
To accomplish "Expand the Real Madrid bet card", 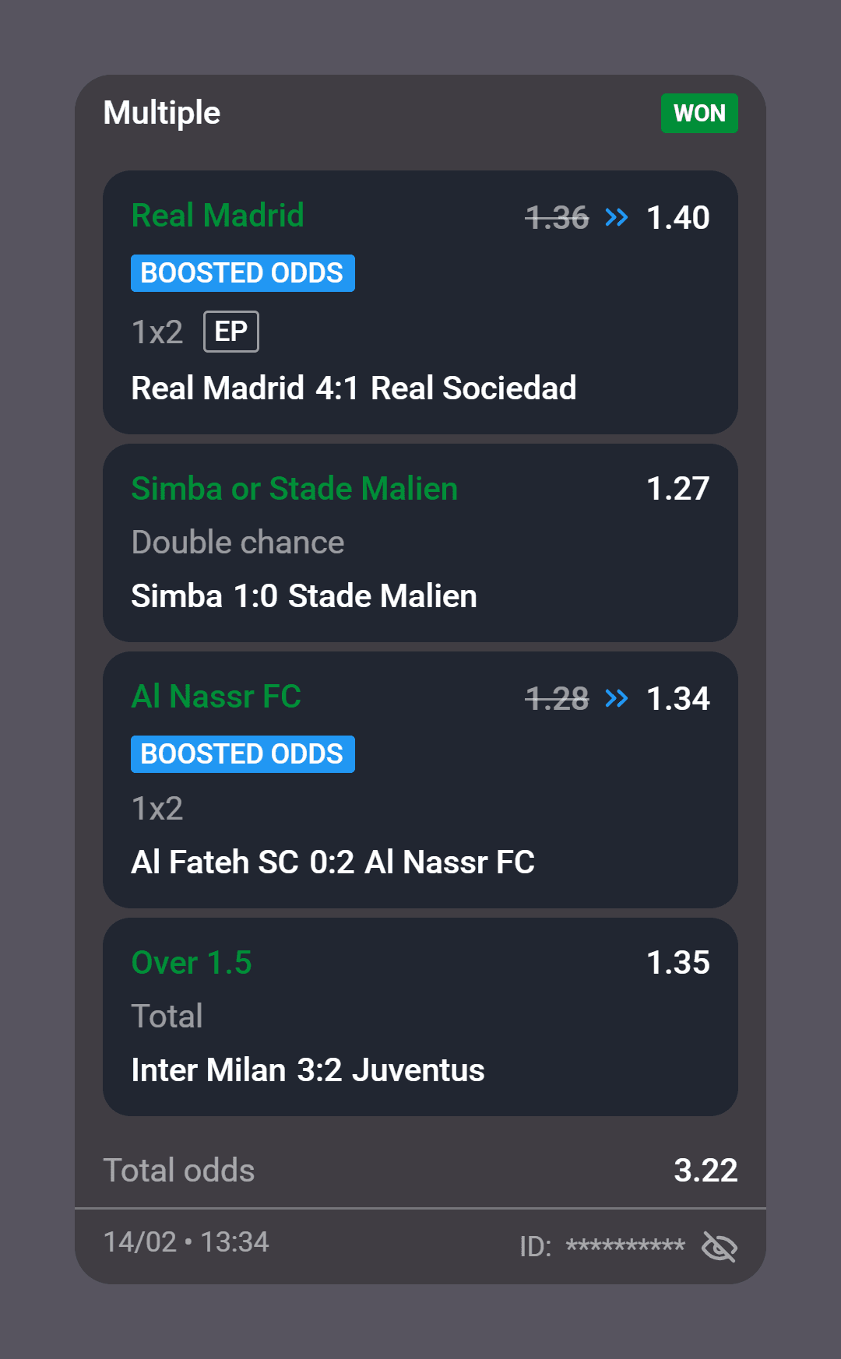I will tap(420, 302).
